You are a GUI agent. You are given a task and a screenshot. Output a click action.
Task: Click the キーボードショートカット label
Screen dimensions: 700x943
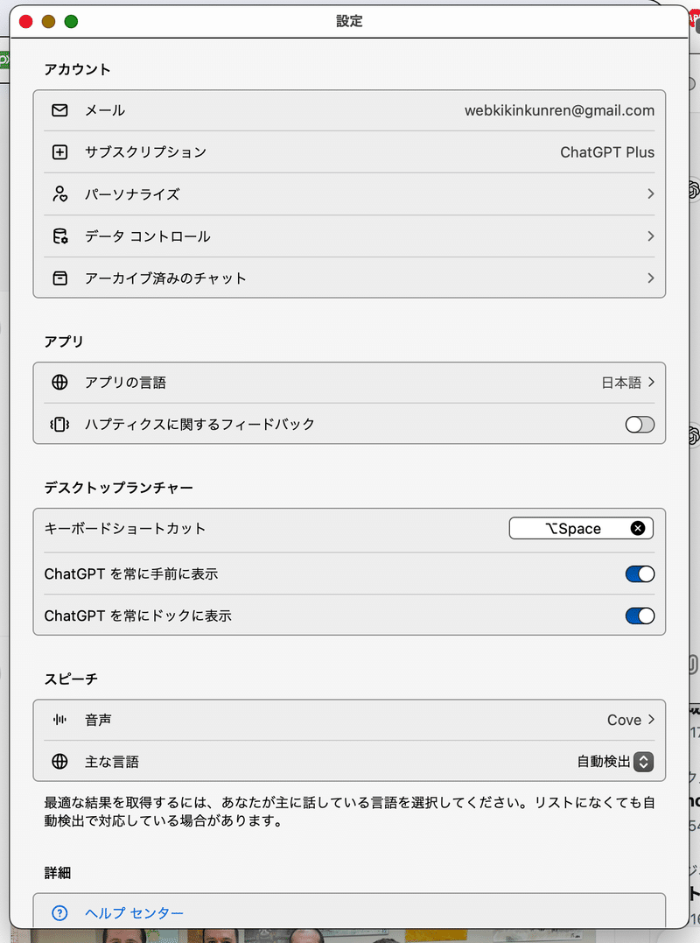[x=125, y=528]
